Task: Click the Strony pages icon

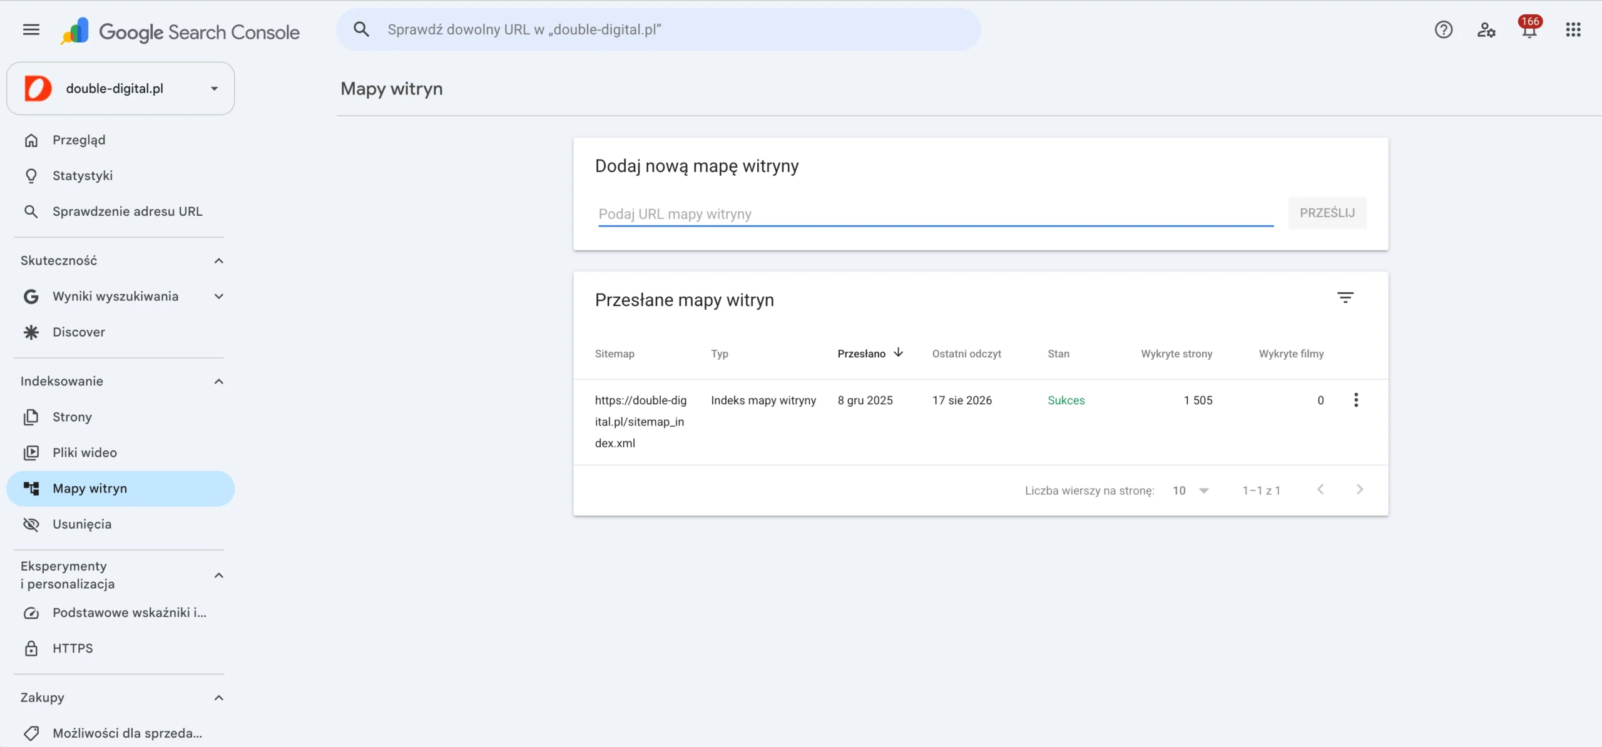Action: pyautogui.click(x=31, y=417)
